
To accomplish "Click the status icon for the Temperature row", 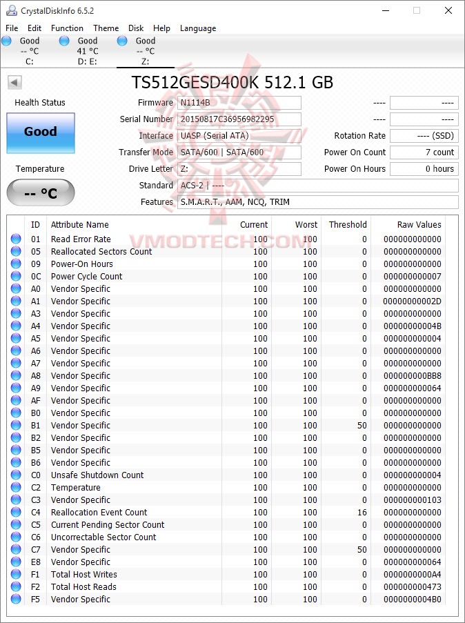I will 16,487.
